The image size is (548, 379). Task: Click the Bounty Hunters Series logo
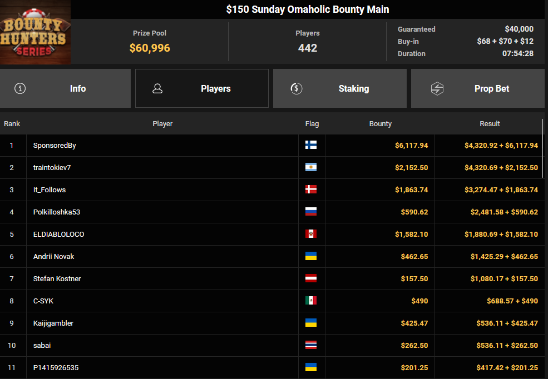coord(35,32)
